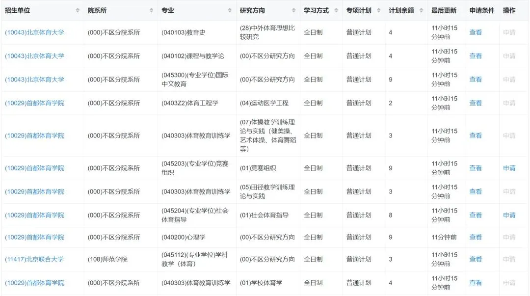Click the 计划余额 column header text
Viewport: 530px width, 296px height.
401,10
